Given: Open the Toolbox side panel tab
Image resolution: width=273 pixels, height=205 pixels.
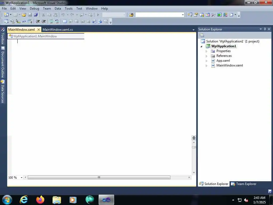Looking at the screenshot, I should coord(3,36).
